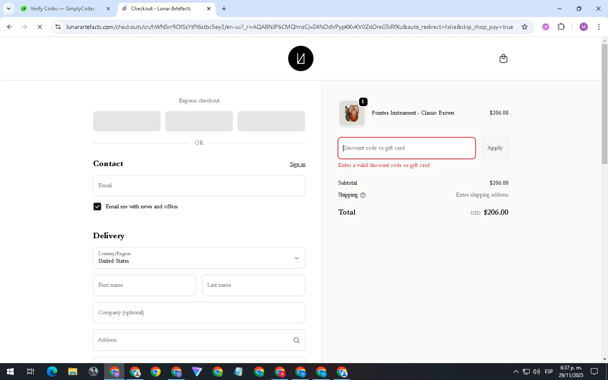
Task: Open File Explorer from the taskbar
Action: pos(73,371)
